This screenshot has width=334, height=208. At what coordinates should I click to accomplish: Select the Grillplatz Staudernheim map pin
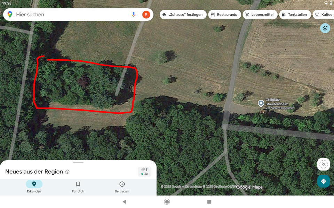(261, 103)
